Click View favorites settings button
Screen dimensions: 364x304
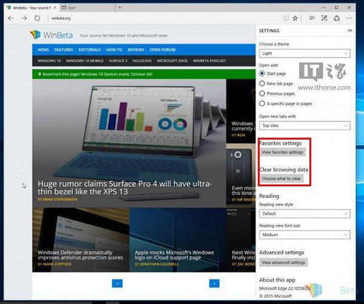283,152
